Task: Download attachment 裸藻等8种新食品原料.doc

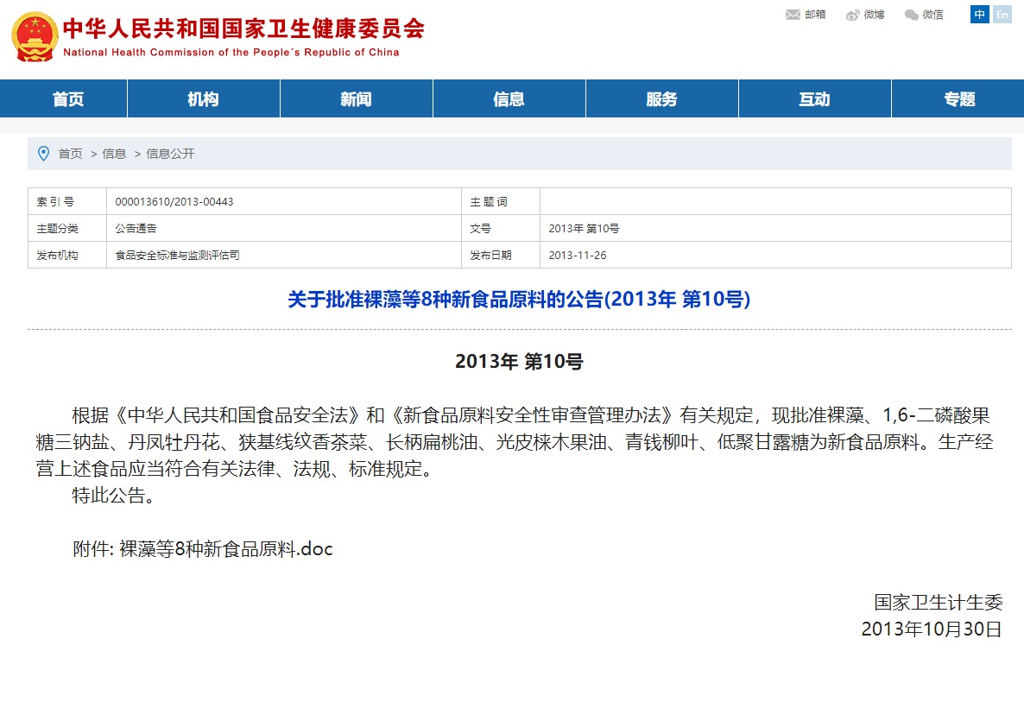Action: click(226, 549)
